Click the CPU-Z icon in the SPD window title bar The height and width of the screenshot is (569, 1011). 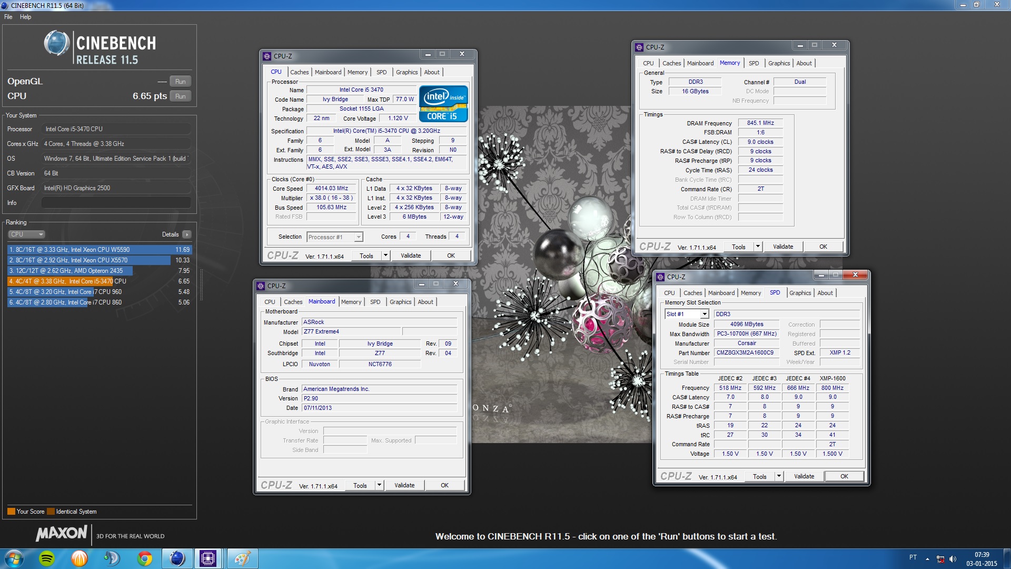(660, 277)
